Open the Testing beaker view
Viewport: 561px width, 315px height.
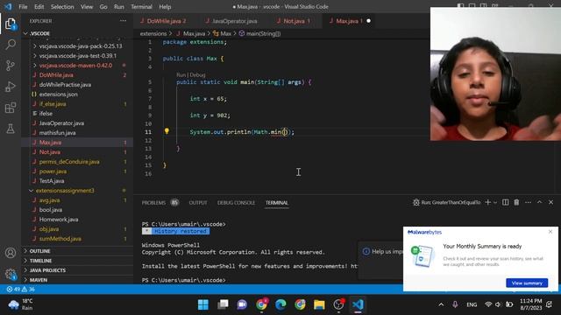pos(11,129)
